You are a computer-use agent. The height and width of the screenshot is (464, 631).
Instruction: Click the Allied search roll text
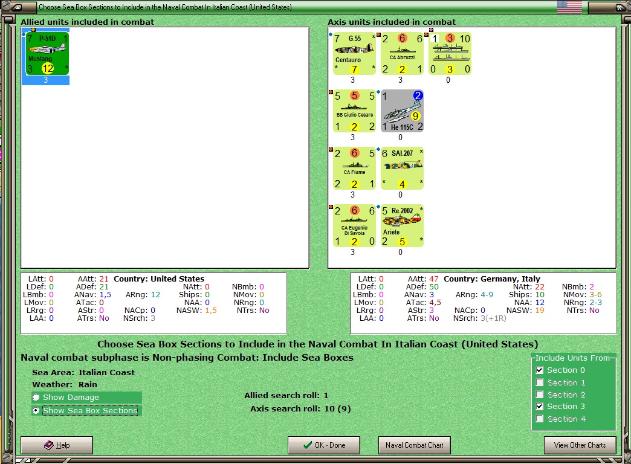[x=286, y=396]
